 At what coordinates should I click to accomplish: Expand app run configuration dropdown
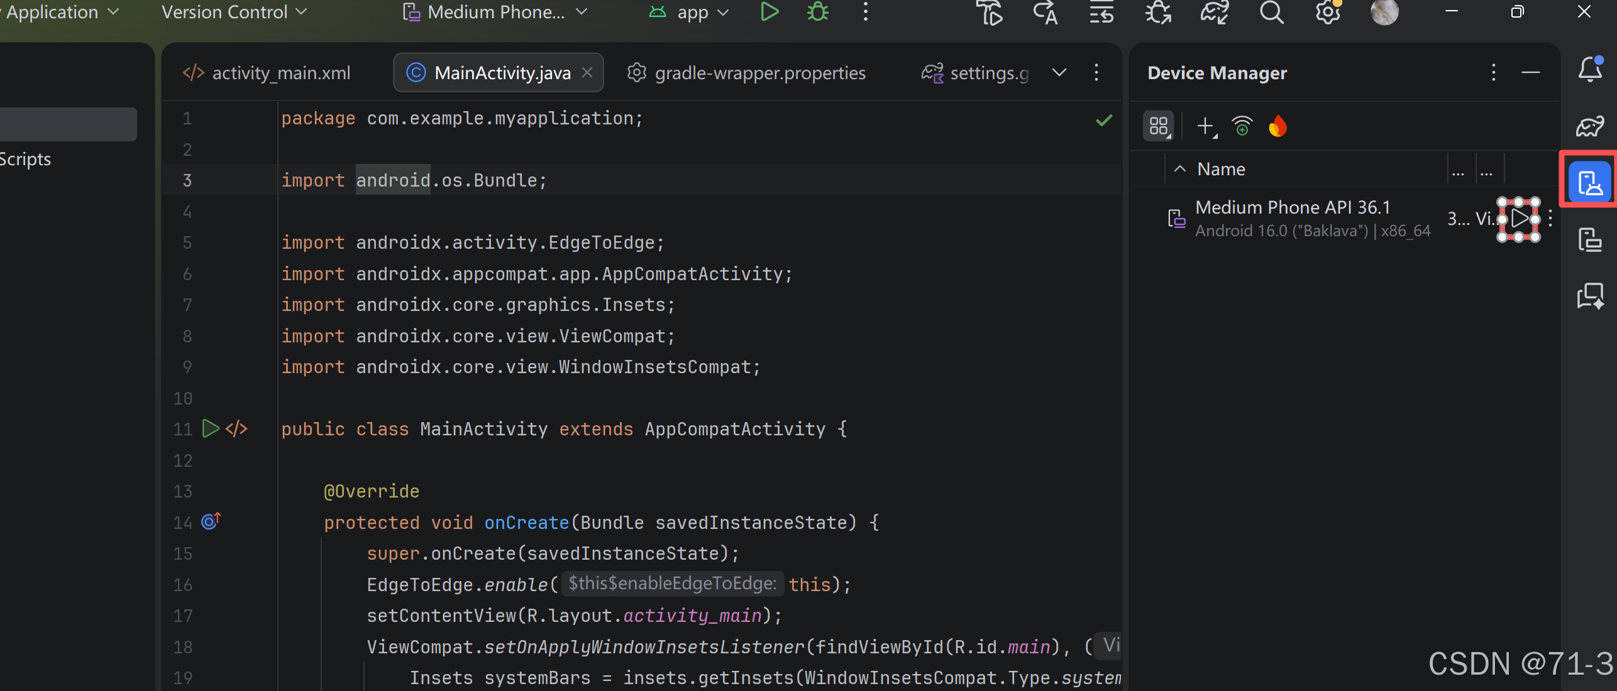(692, 12)
